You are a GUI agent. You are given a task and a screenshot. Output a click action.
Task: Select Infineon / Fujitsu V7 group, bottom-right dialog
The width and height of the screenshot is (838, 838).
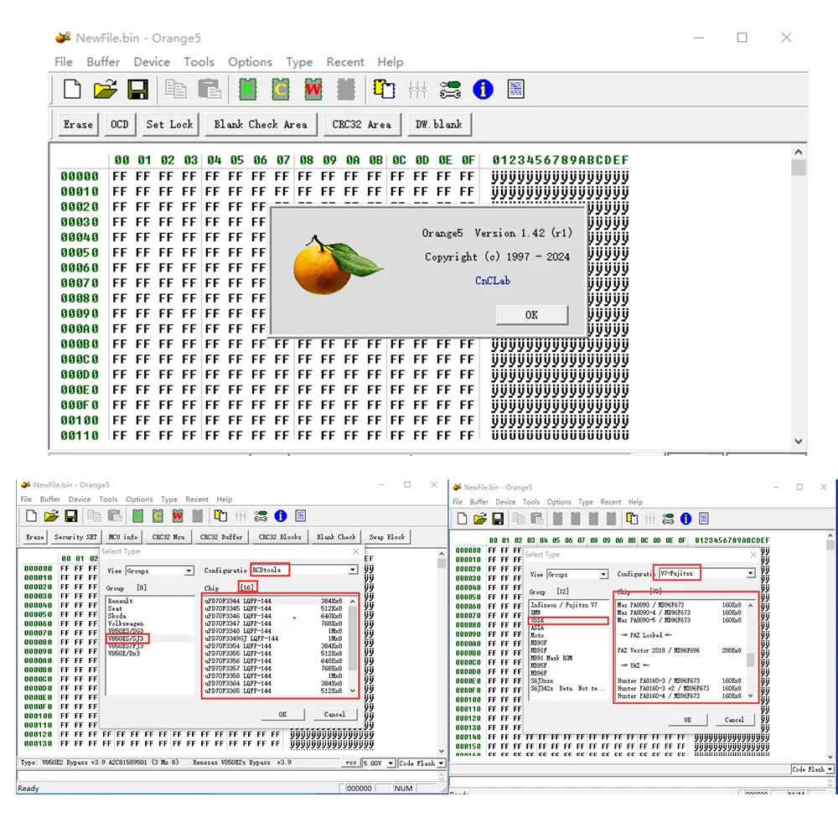pyautogui.click(x=564, y=605)
